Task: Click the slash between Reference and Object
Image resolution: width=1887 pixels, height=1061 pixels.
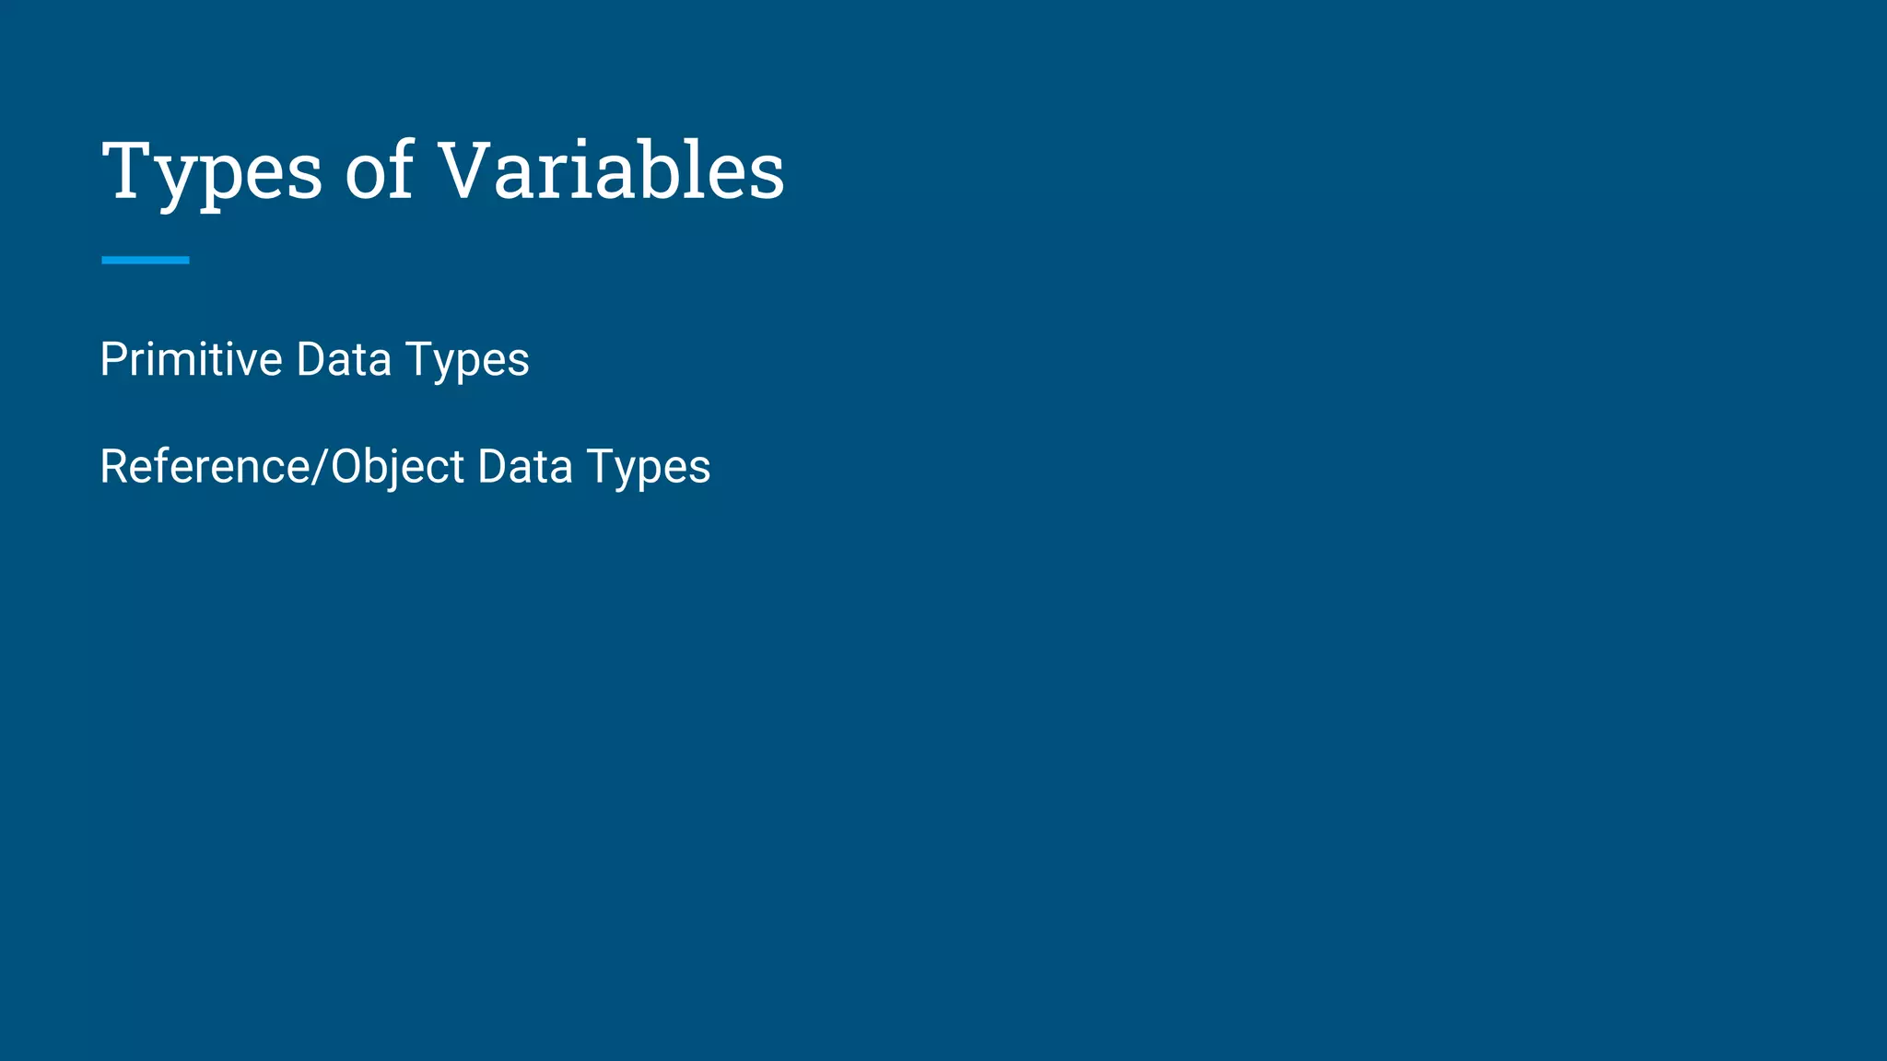Action: [x=321, y=466]
